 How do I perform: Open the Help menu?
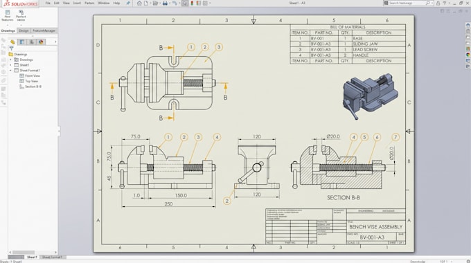point(116,3)
